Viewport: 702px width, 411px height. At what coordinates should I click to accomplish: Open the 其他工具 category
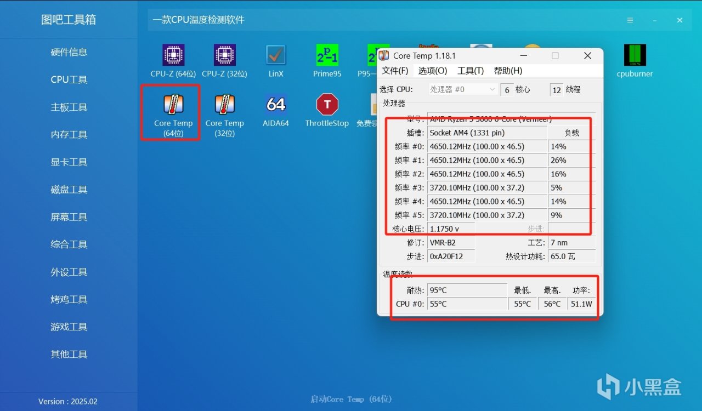coord(69,354)
